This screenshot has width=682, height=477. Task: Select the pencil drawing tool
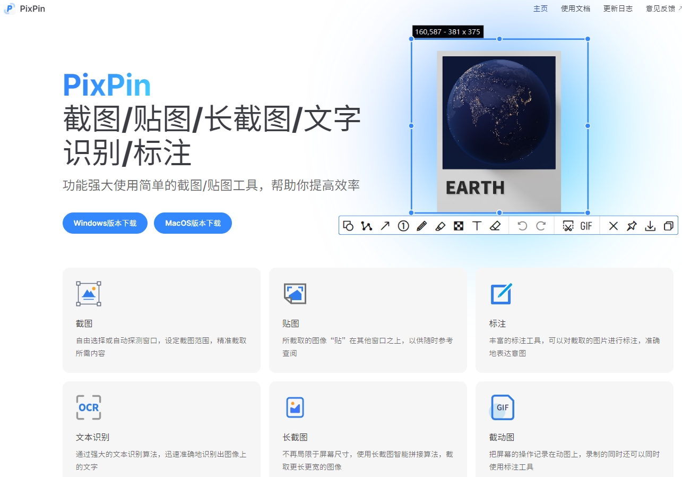pos(421,226)
